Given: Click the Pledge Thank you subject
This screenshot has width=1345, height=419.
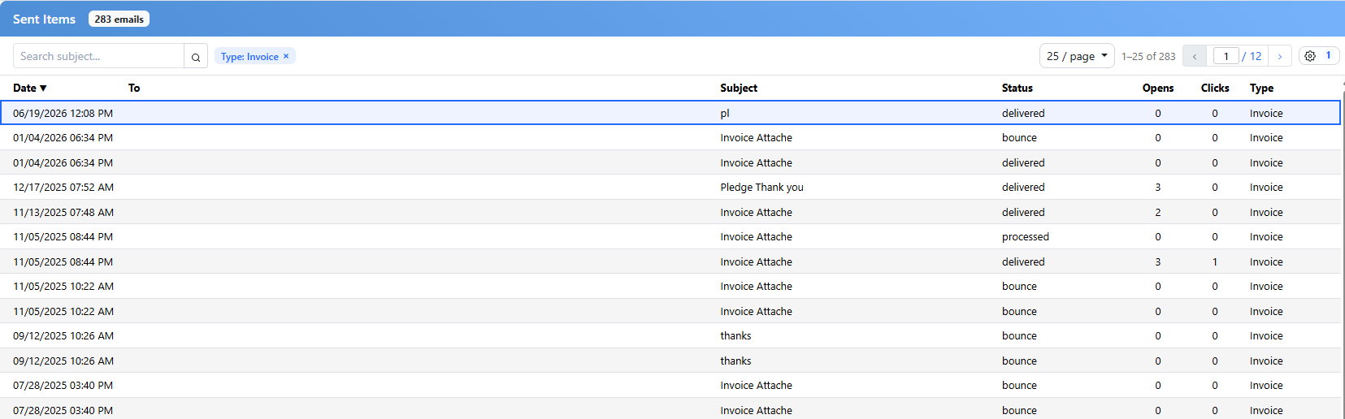Looking at the screenshot, I should [x=761, y=188].
